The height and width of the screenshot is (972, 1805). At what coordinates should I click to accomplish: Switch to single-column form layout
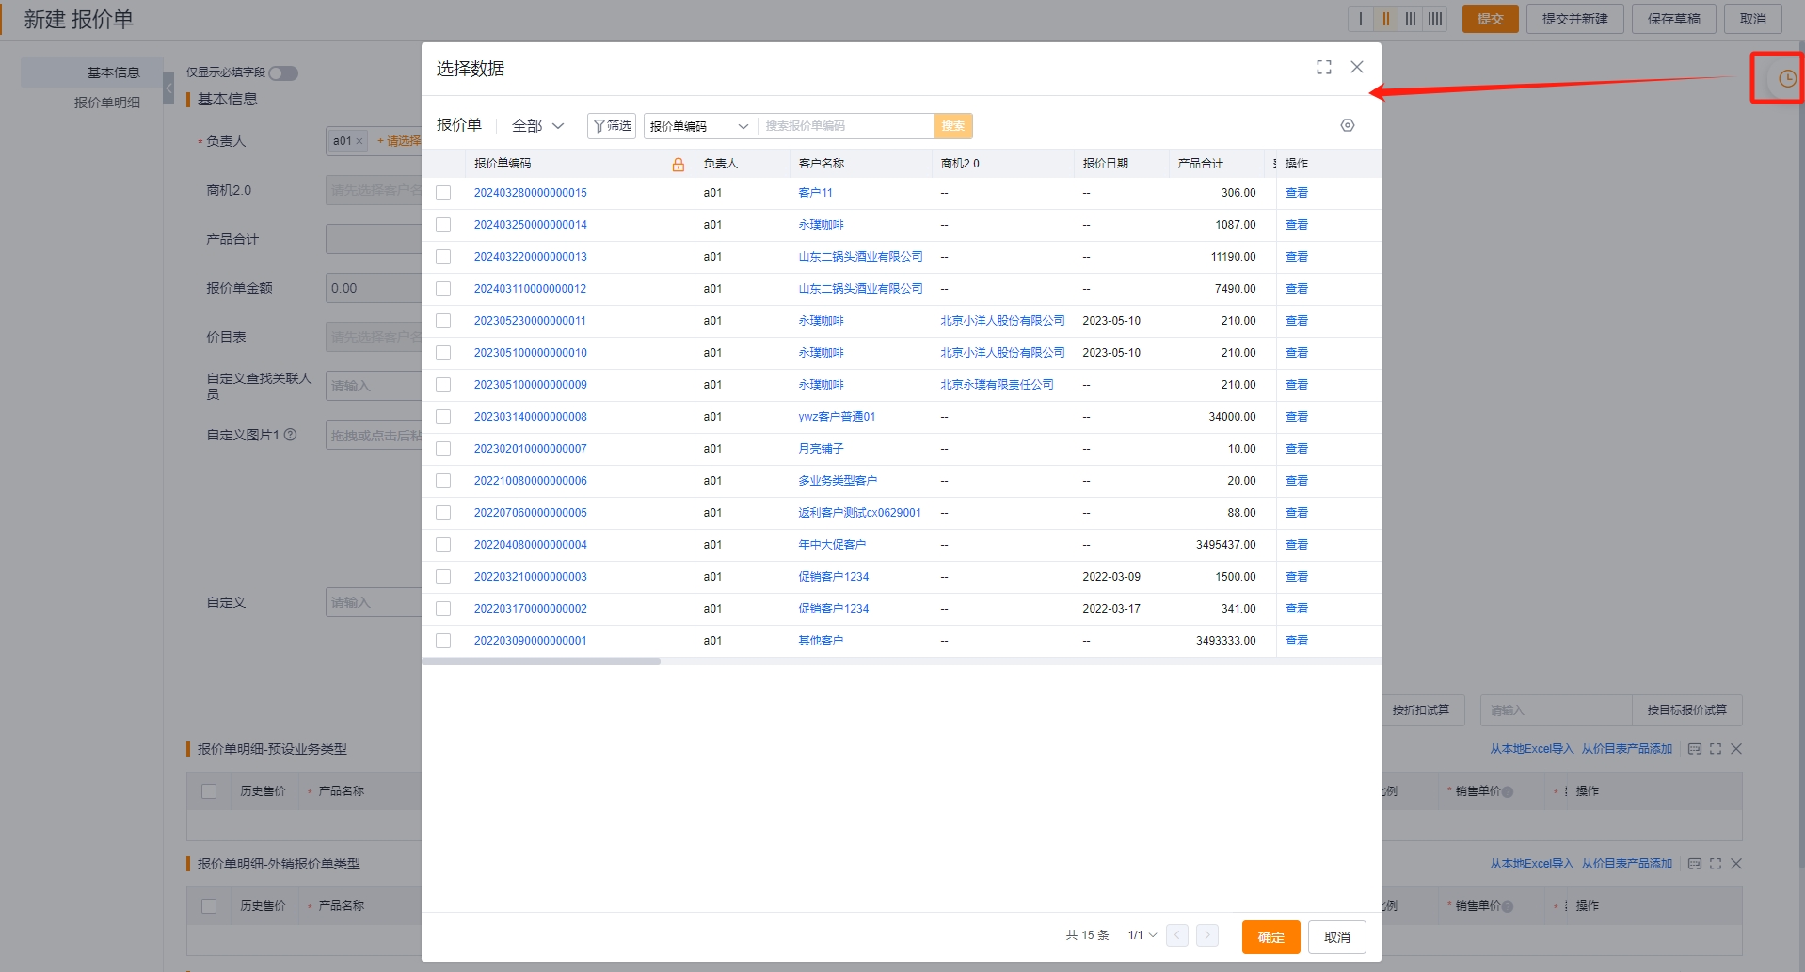coord(1361,19)
